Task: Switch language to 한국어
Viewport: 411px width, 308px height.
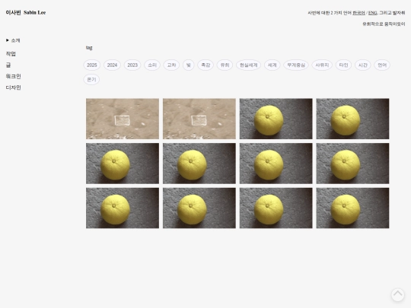Action: (x=358, y=13)
